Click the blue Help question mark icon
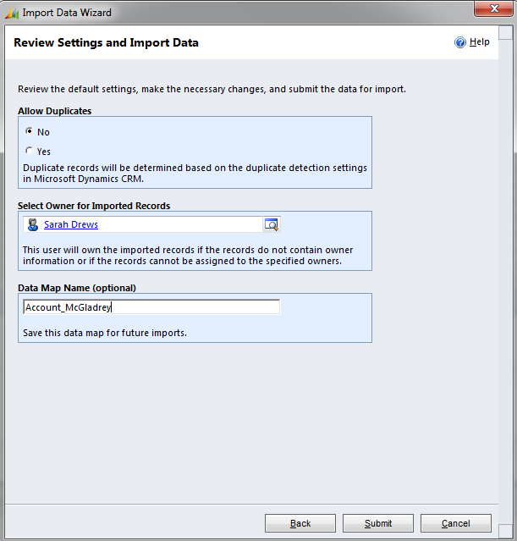The width and height of the screenshot is (517, 541). point(460,42)
